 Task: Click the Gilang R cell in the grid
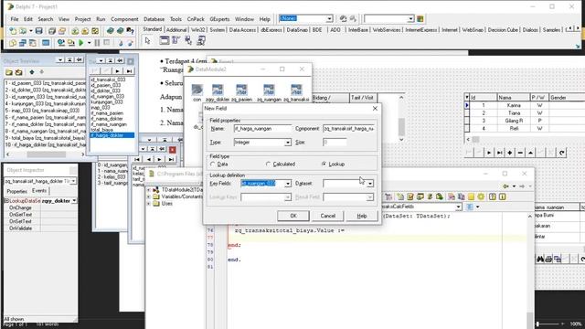(514, 121)
